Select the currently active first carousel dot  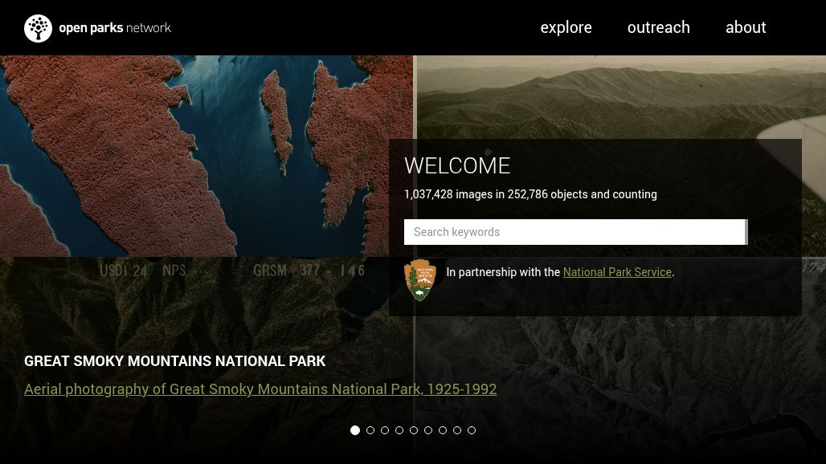click(355, 430)
